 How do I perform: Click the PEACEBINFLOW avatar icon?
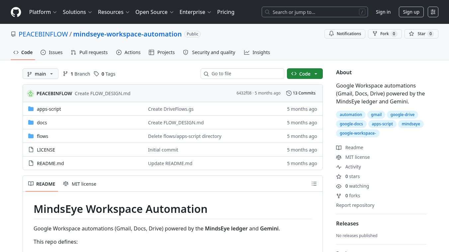pos(31,94)
